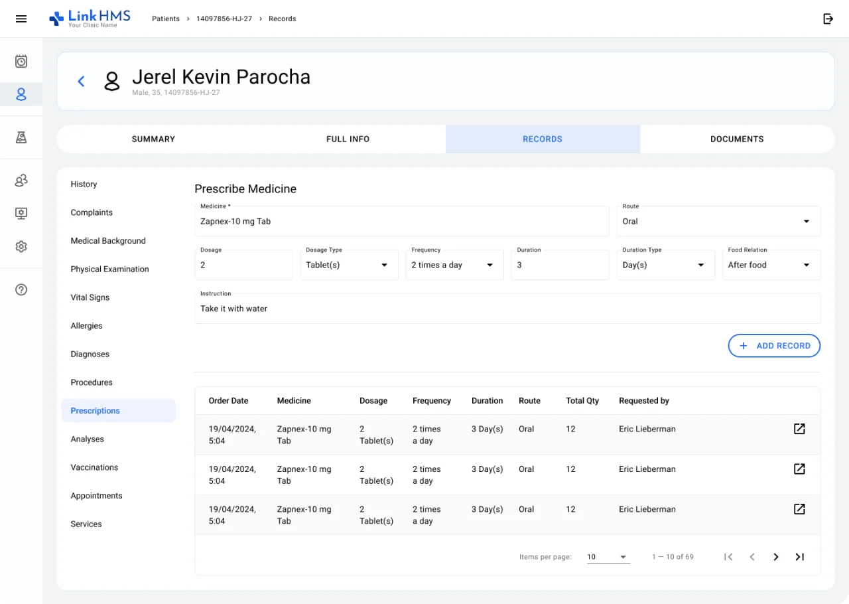849x604 pixels.
Task: Switch to the Full Info tab
Action: point(348,139)
